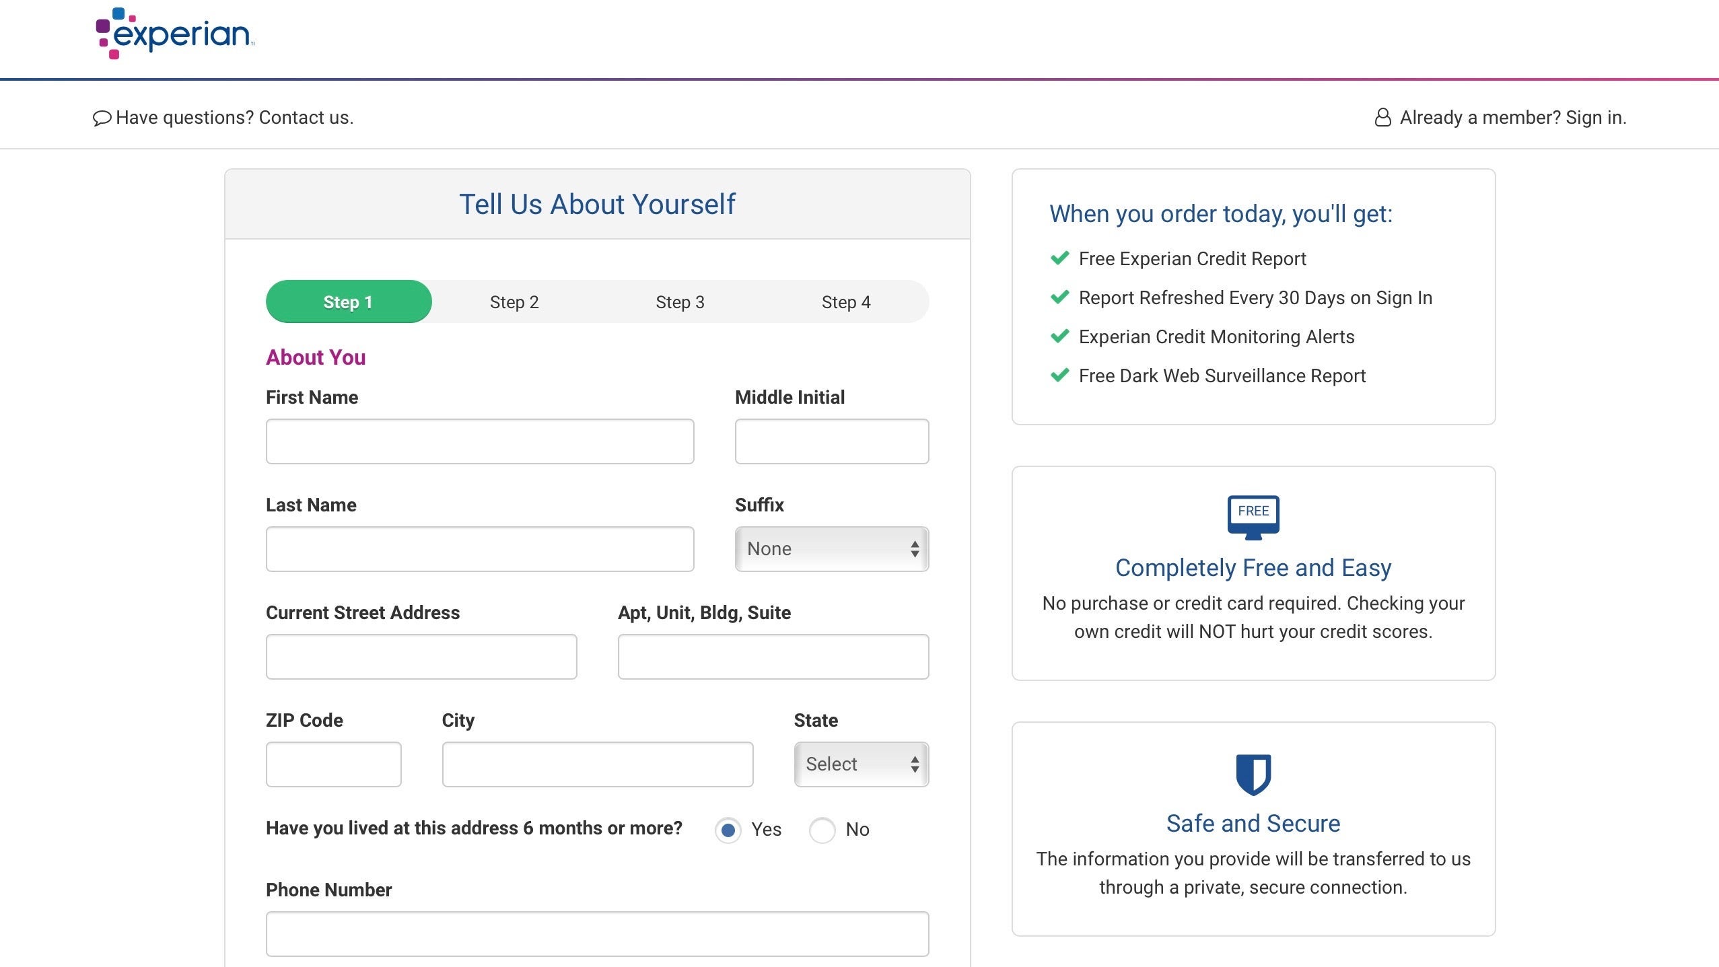This screenshot has height=967, width=1719.
Task: Click the speech bubble contact icon
Action: pos(102,118)
